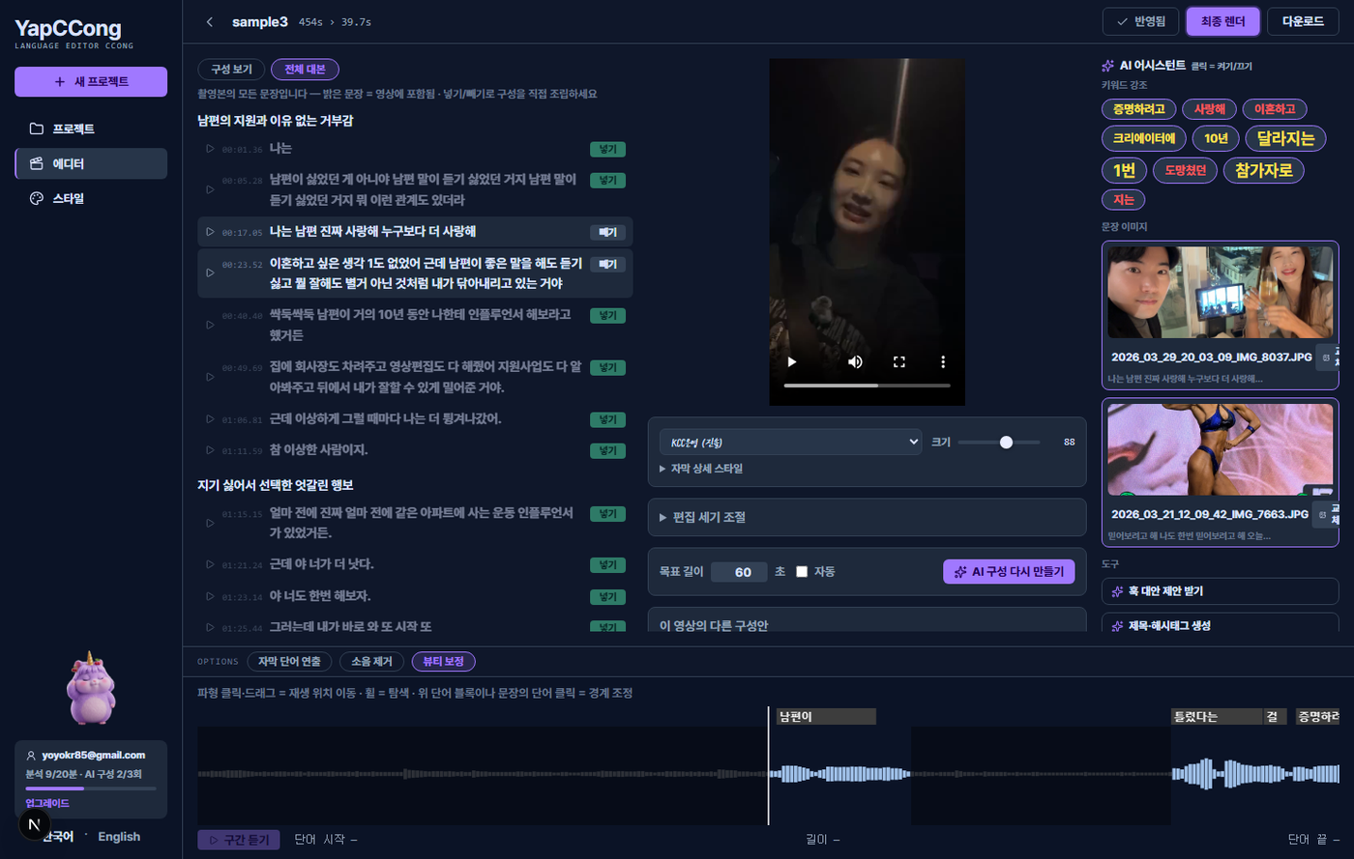Play the sentence at 00:17.05

[210, 232]
